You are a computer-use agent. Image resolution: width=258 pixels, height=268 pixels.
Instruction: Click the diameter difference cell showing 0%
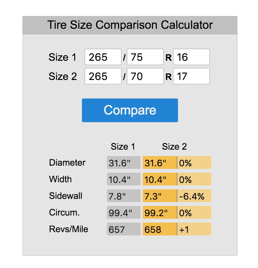point(194,162)
